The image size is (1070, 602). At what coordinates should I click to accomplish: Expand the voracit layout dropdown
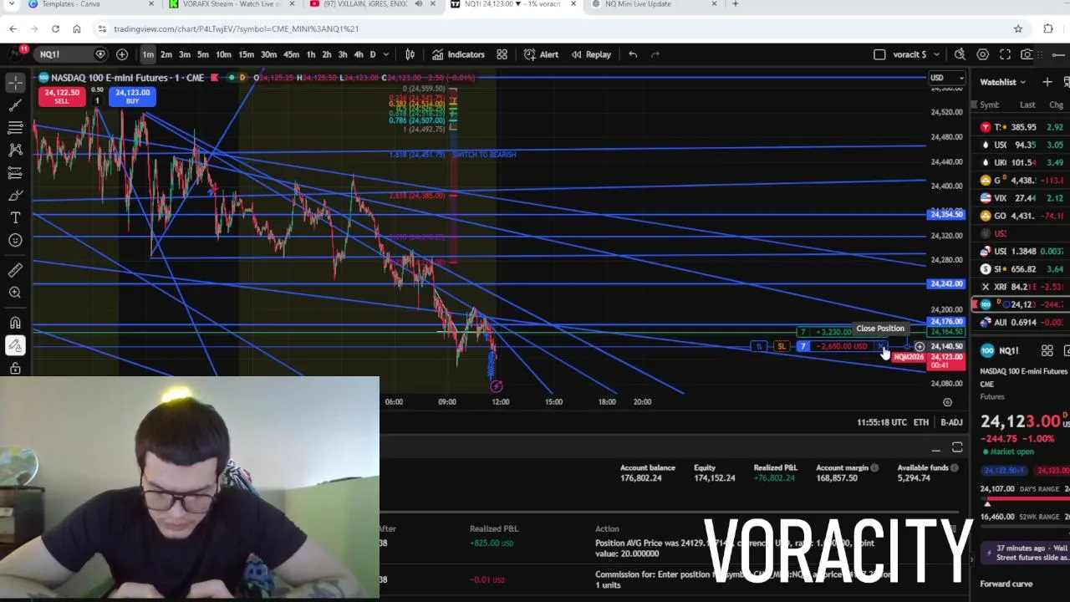(x=936, y=54)
